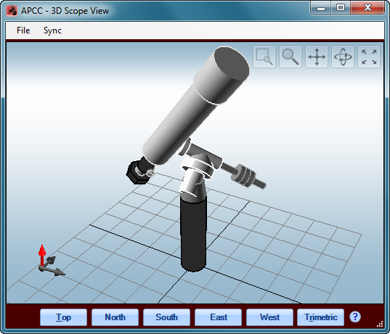Click the window resize grip corner
Viewport: 390px width, 334px height.
coord(380,324)
